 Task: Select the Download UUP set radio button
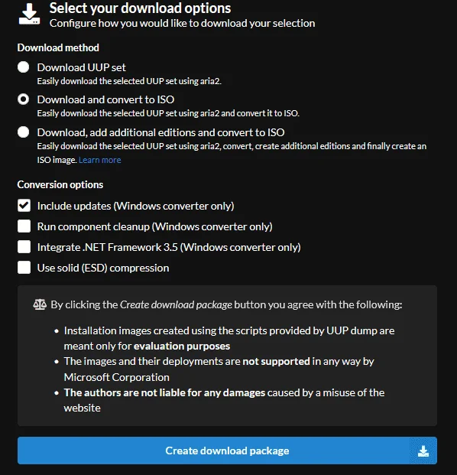[23, 67]
